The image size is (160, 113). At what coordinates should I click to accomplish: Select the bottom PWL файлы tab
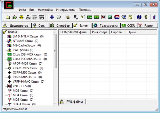click(72, 102)
